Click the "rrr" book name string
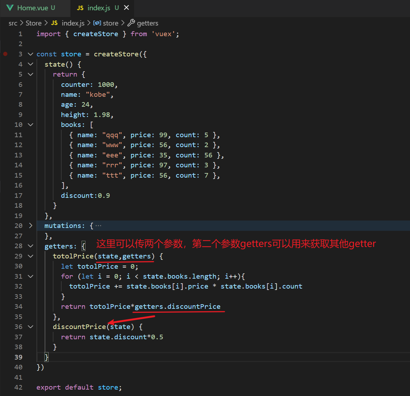410x396 pixels. click(112, 165)
